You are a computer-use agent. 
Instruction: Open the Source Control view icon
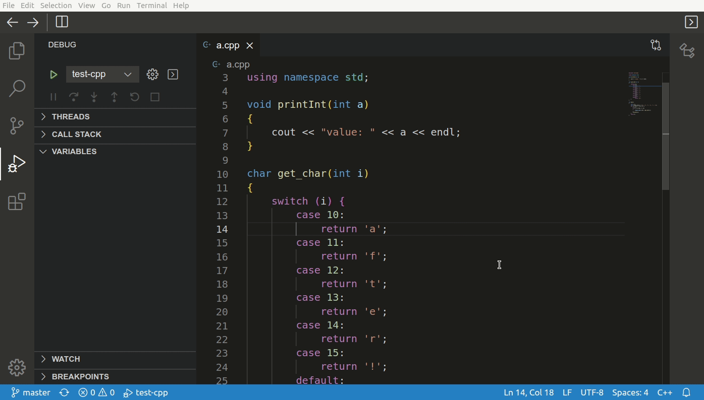(x=17, y=126)
